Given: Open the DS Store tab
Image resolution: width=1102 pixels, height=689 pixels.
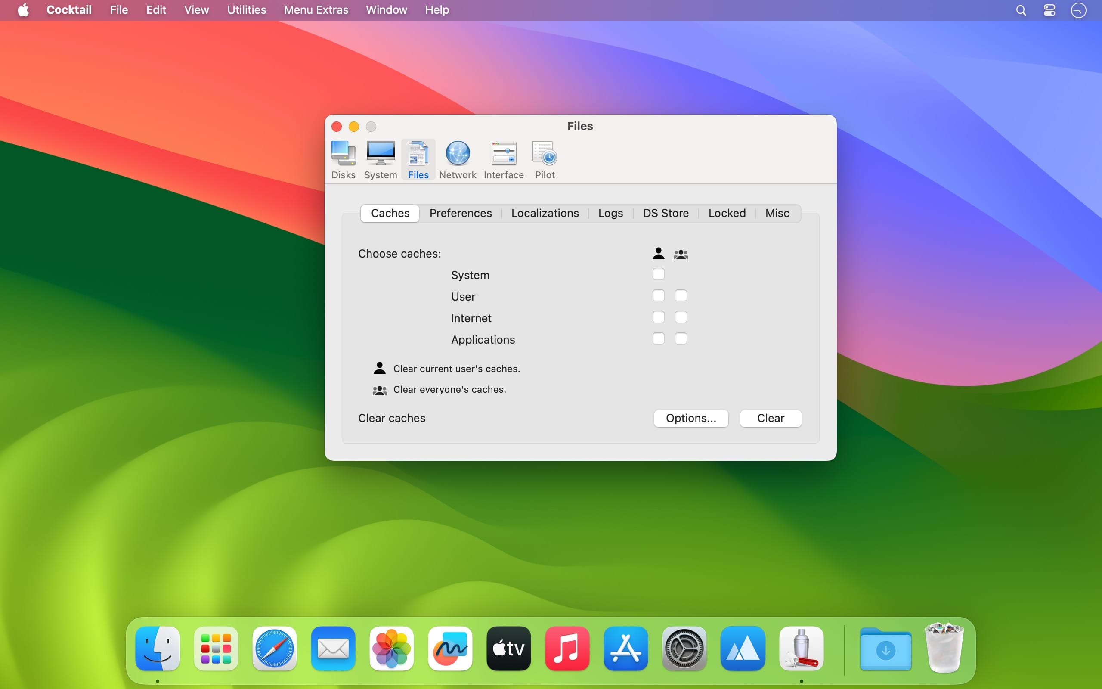Looking at the screenshot, I should click(666, 213).
